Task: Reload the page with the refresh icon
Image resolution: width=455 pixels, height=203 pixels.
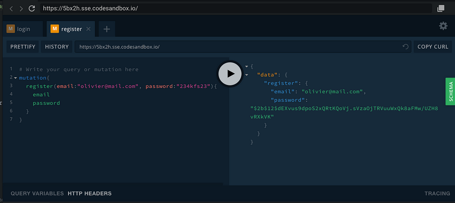Action: click(x=31, y=8)
